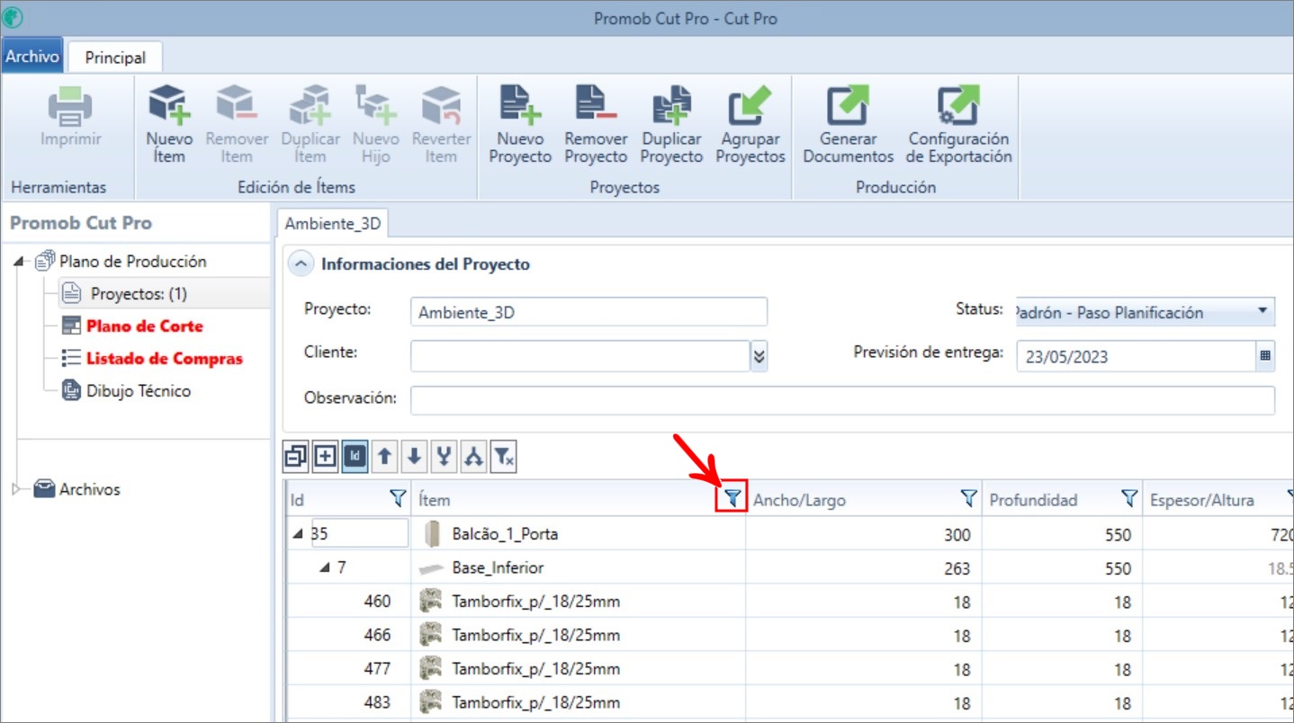Click the Observación input field
Image resolution: width=1294 pixels, height=723 pixels.
pos(842,400)
